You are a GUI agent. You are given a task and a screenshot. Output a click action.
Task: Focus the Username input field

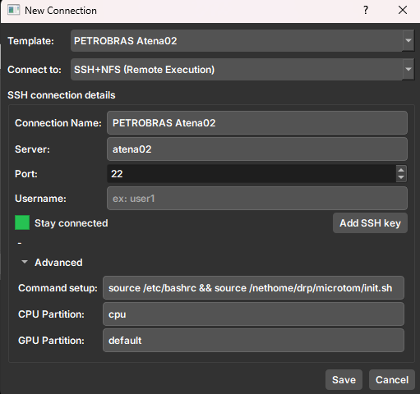[257, 199]
